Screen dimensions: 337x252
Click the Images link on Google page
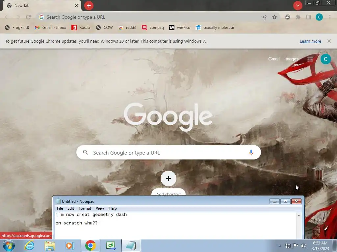coord(291,59)
